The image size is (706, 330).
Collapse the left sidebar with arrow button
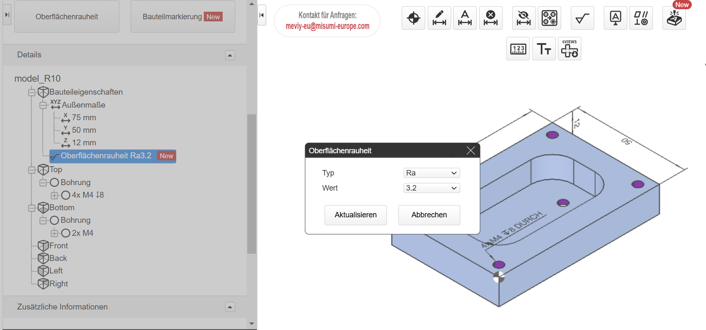pos(7,15)
